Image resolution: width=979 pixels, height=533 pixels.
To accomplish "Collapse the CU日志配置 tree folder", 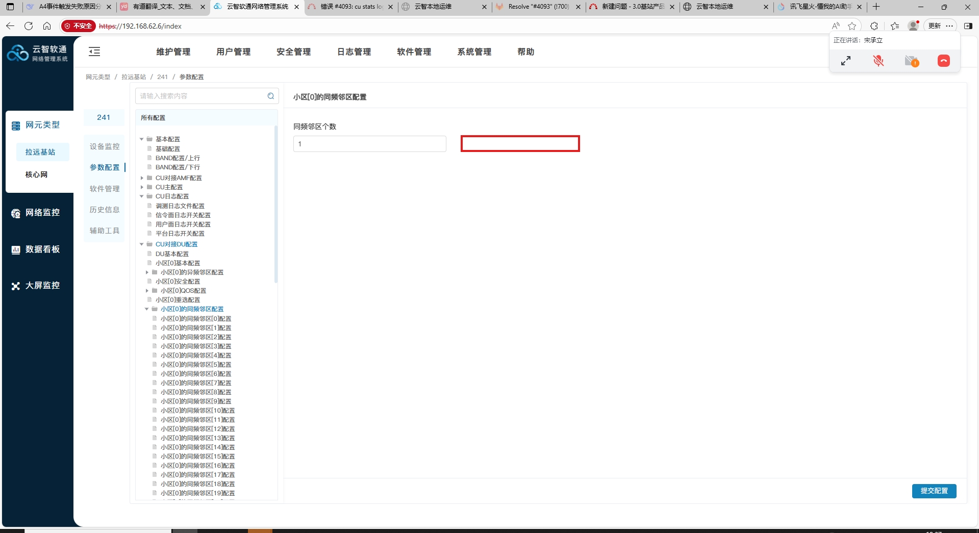I will 142,196.
